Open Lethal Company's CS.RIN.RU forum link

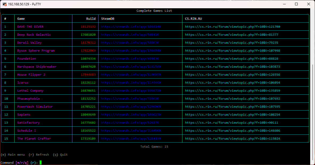(x=232, y=91)
